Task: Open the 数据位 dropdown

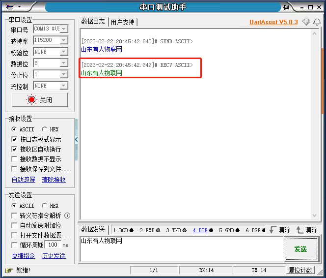Action: tap(64, 63)
